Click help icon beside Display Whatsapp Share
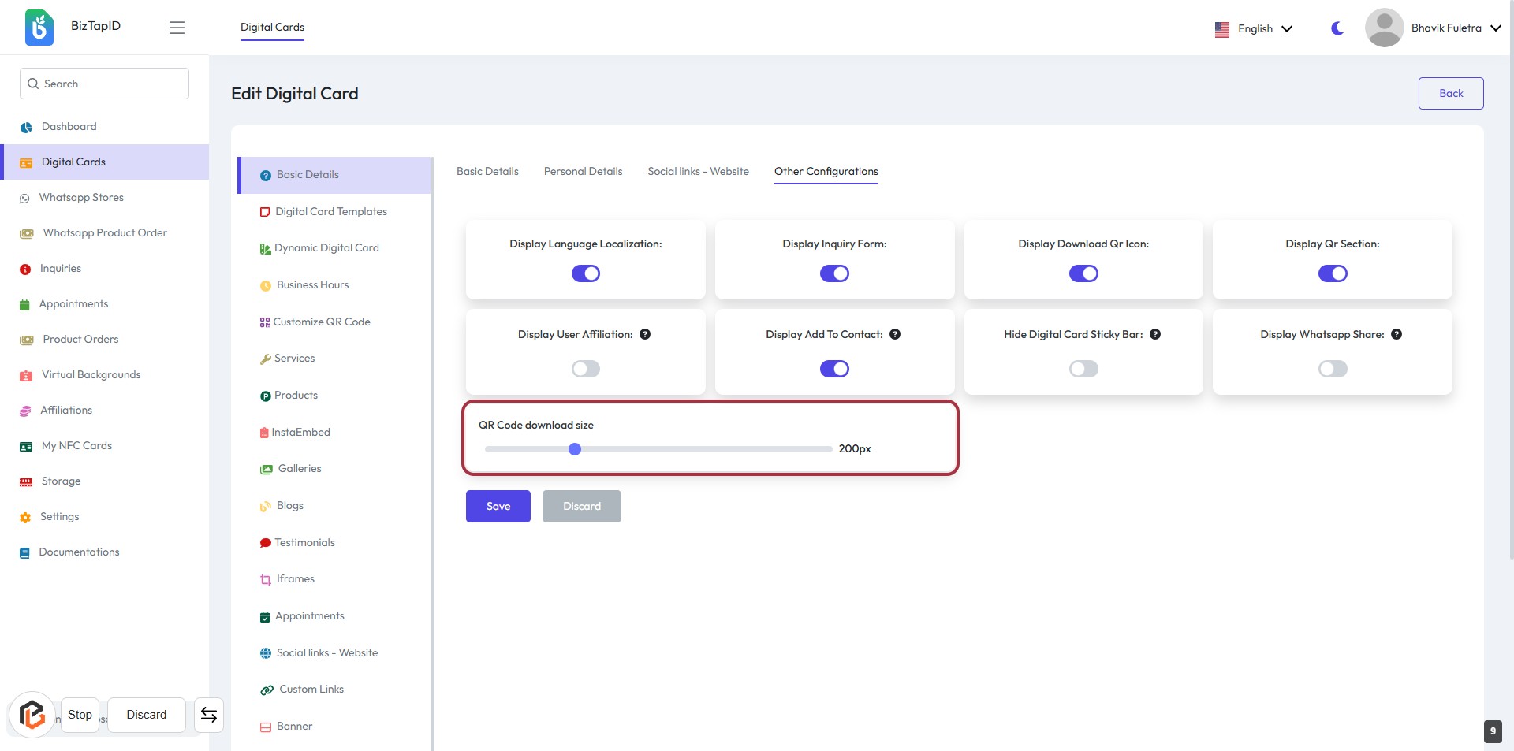Screen dimensions: 1514x751 (1397, 334)
